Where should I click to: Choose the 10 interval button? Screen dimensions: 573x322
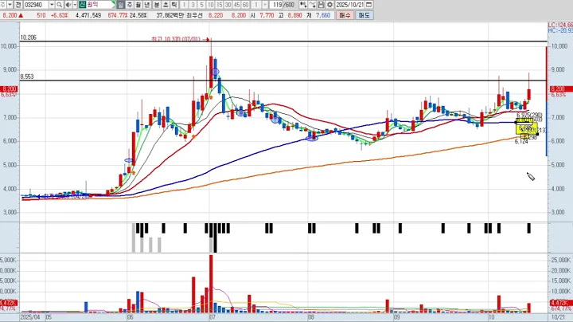(210, 5)
